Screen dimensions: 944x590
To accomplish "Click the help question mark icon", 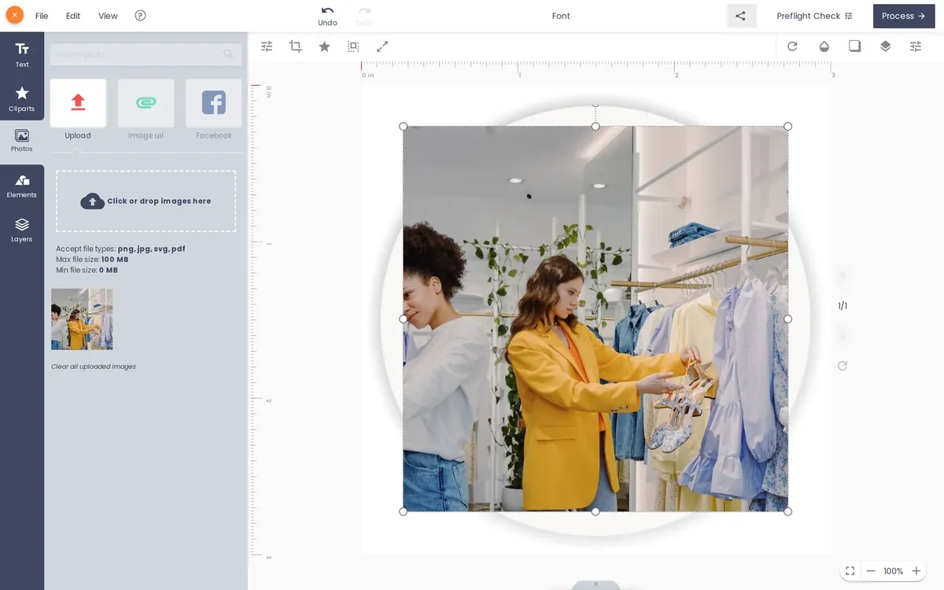I will [x=140, y=15].
